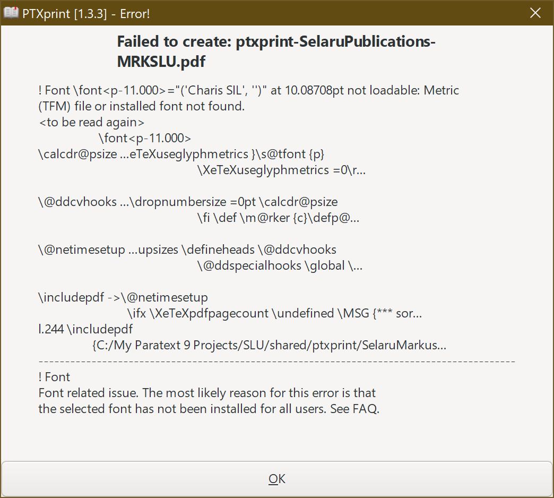Select the error heading about ptxprint-SelaruPublications-MRKSLU.pdf
This screenshot has height=498, width=554.
(x=276, y=50)
